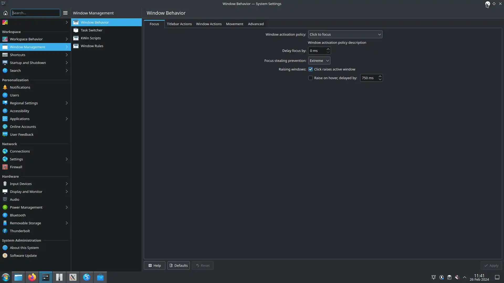The width and height of the screenshot is (504, 283).
Task: Select the Bluetooth settings entry
Action: (18, 215)
